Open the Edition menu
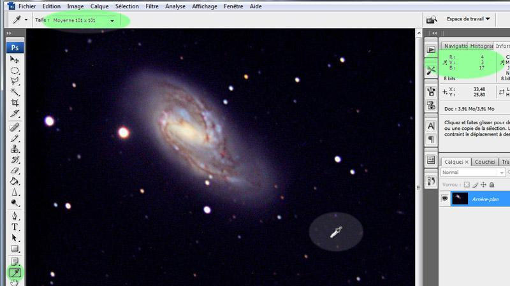Screen dimensions: 510x286 52,6
